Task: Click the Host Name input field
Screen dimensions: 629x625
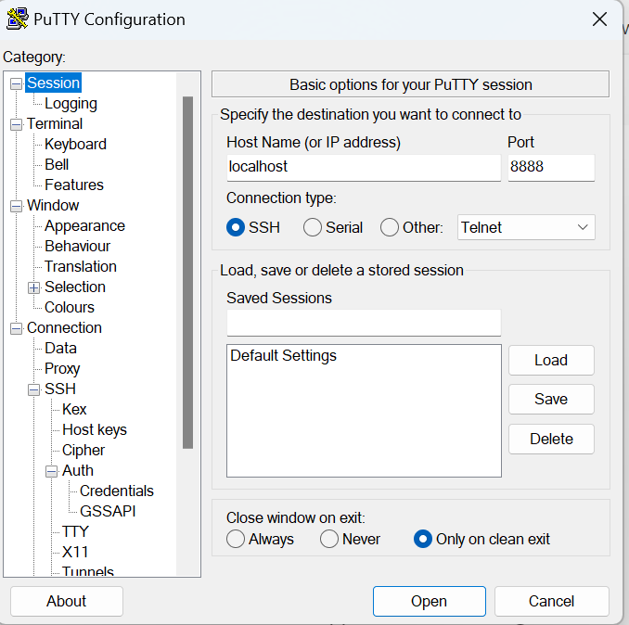Action: (x=363, y=167)
